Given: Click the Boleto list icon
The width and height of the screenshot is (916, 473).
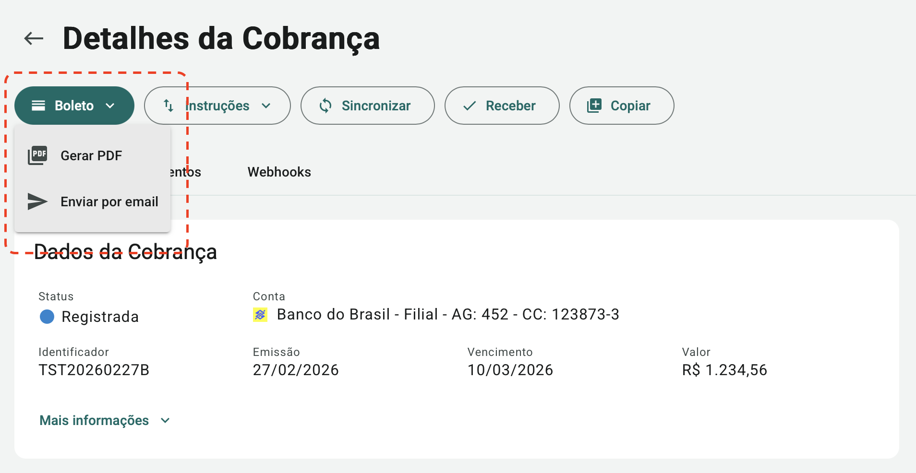Looking at the screenshot, I should pos(38,106).
